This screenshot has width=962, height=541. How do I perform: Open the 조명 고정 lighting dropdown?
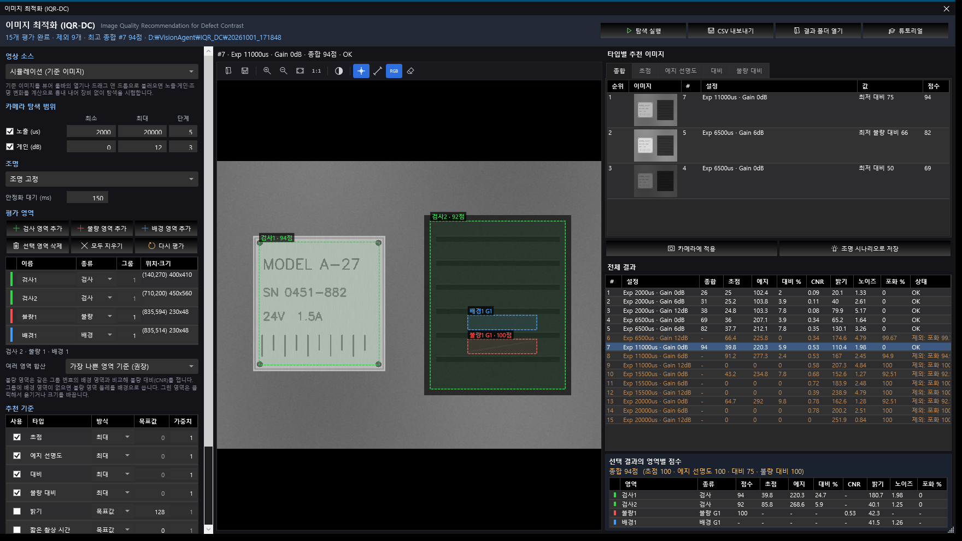pos(102,179)
